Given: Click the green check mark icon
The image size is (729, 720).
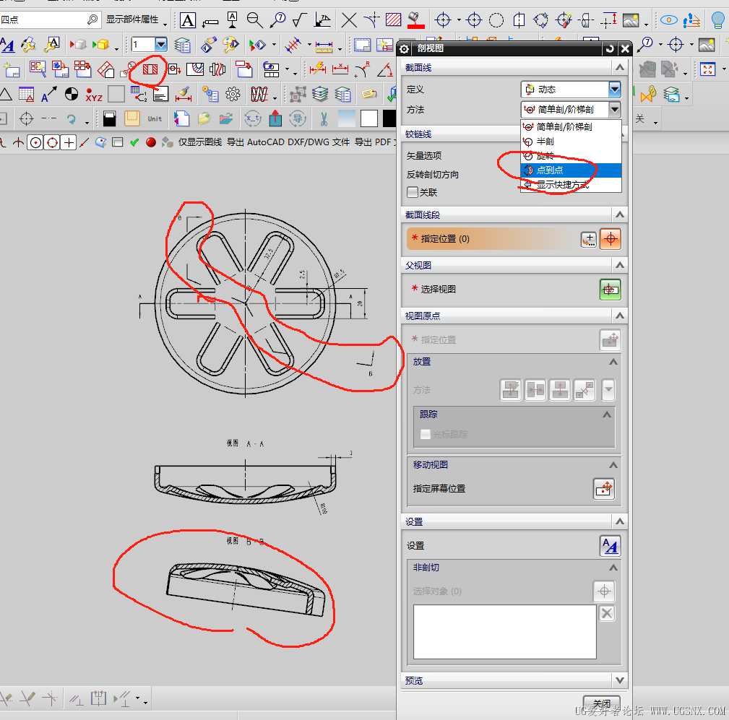Looking at the screenshot, I should pyautogui.click(x=134, y=142).
